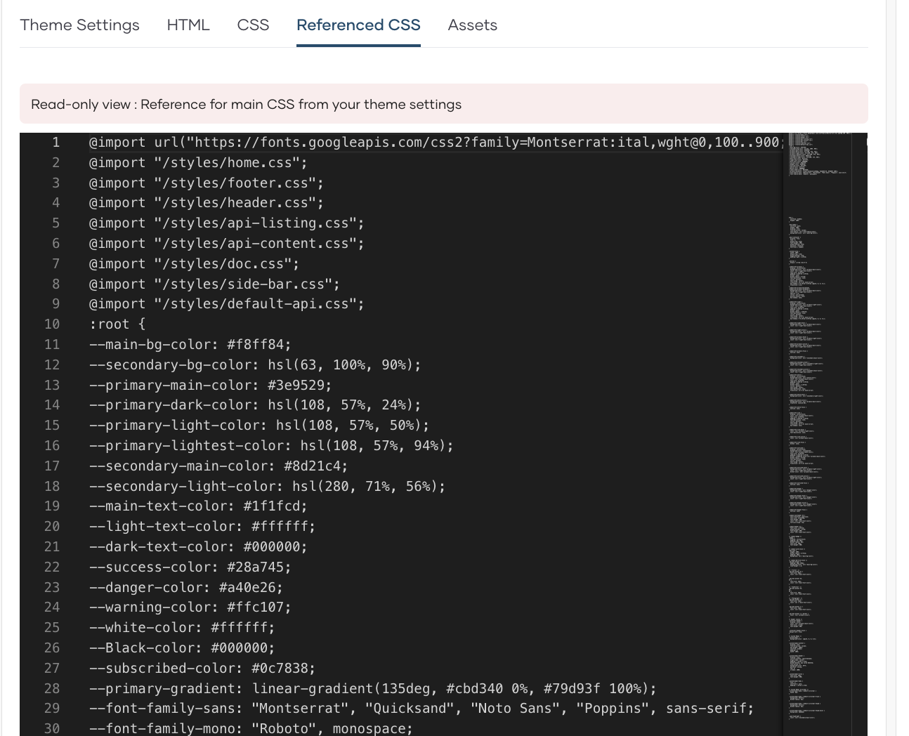Place cursor on the :root selector line

[x=117, y=324]
